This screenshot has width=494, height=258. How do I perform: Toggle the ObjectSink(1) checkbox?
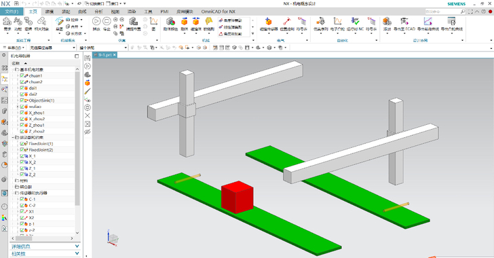click(x=22, y=100)
